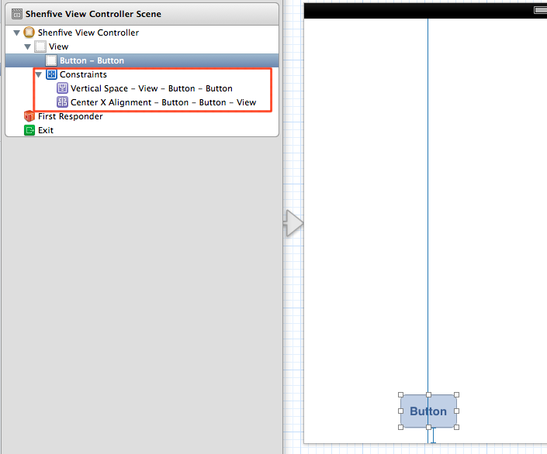Image resolution: width=547 pixels, height=454 pixels.
Task: Click the Center X Alignment constraint icon
Action: [x=62, y=102]
